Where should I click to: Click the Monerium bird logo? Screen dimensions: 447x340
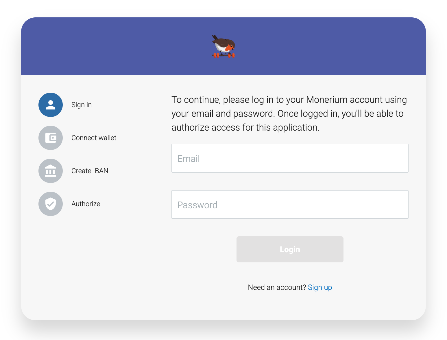pos(223,46)
